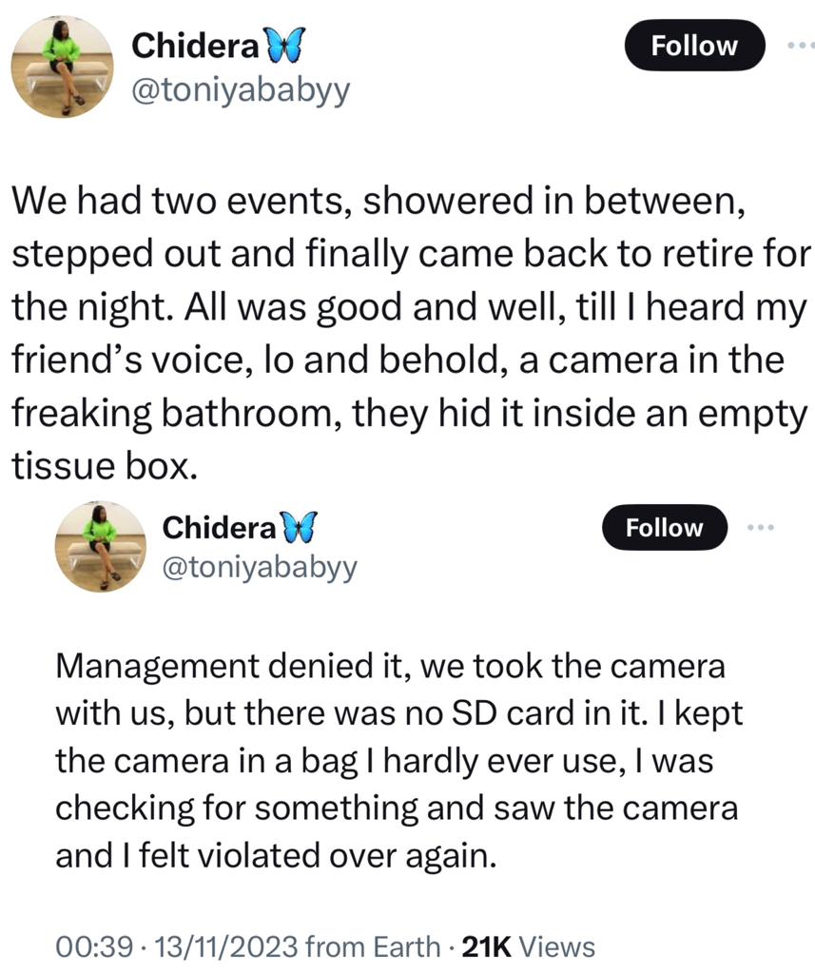
Task: Follow Chidera from the top tweet
Action: click(693, 44)
